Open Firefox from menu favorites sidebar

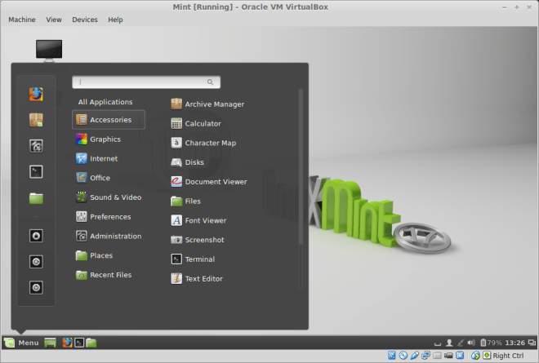coord(36,94)
